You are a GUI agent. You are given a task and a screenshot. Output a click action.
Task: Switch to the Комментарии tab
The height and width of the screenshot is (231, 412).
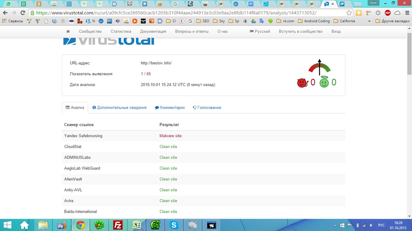coord(170,108)
